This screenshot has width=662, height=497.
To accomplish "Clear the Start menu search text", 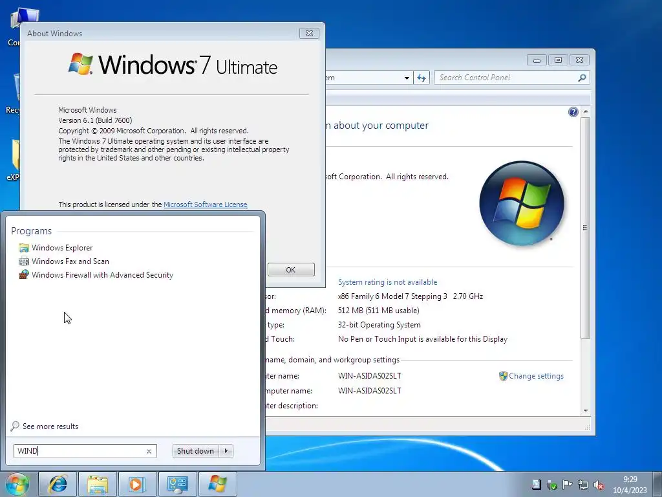I will coord(149,451).
